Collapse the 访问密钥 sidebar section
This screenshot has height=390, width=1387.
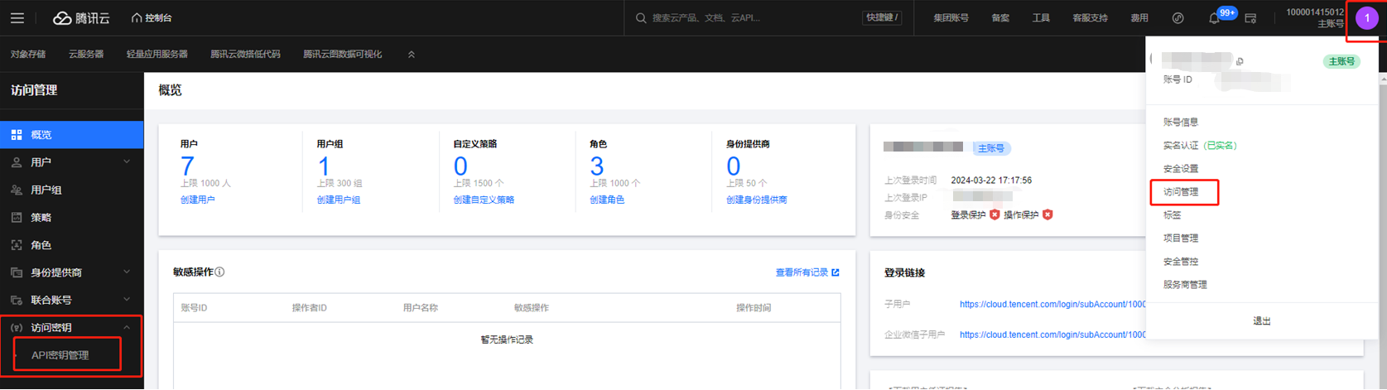(x=127, y=328)
